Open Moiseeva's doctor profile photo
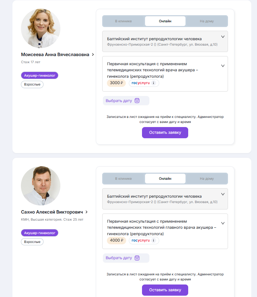Screen dimensions: 257x297 pos(41,28)
